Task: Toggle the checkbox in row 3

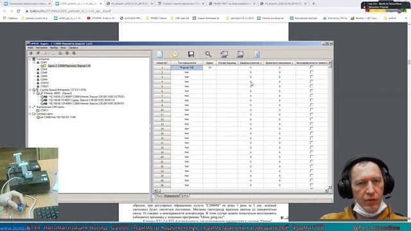Action: 311,77
